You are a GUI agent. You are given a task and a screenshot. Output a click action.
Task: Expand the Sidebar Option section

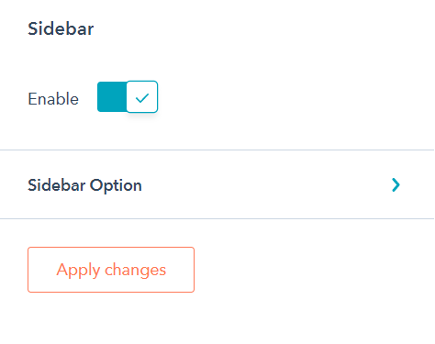(217, 184)
